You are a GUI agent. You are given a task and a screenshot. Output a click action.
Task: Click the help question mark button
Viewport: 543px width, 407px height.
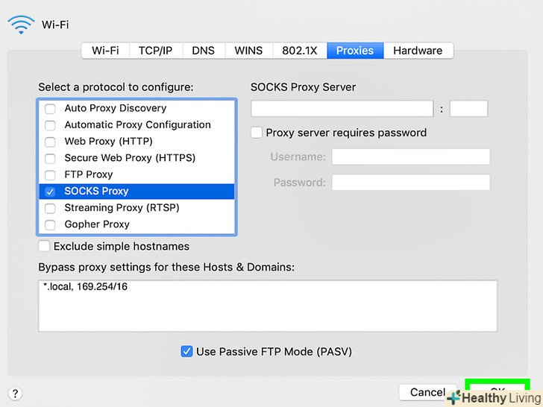(15, 394)
